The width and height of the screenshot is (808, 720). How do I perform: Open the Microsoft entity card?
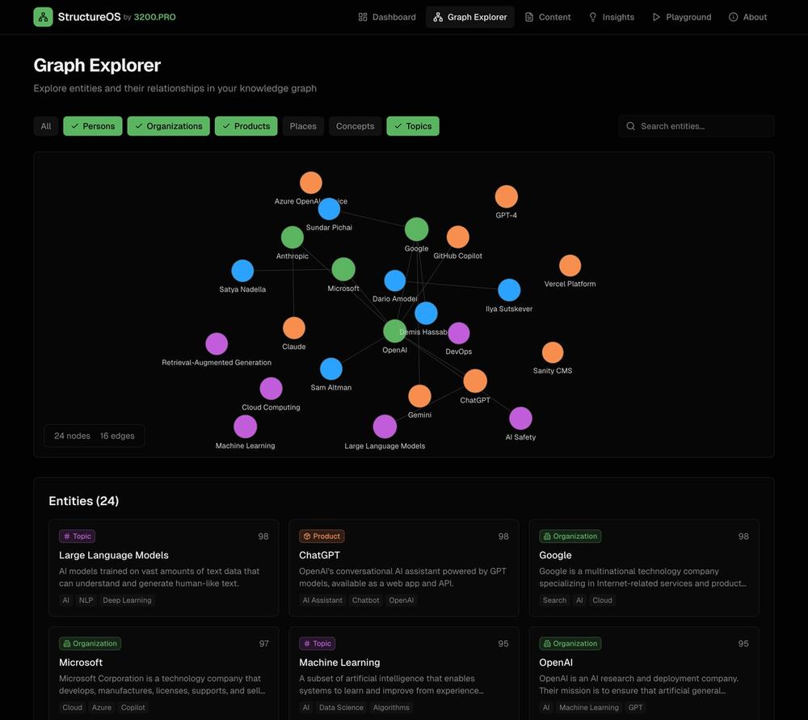point(163,673)
